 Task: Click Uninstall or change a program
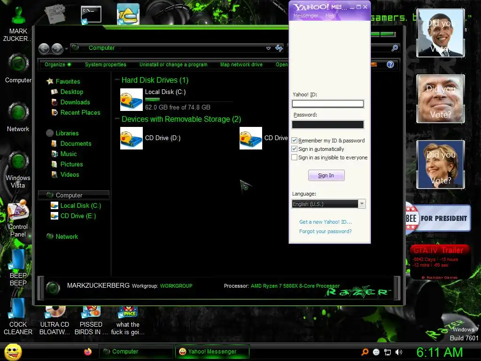pyautogui.click(x=173, y=64)
